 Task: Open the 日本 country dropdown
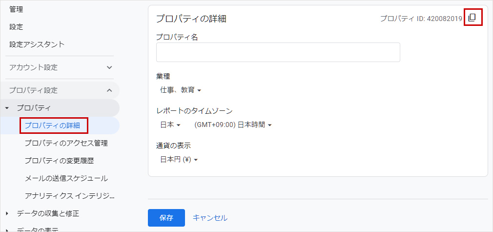[x=170, y=125]
